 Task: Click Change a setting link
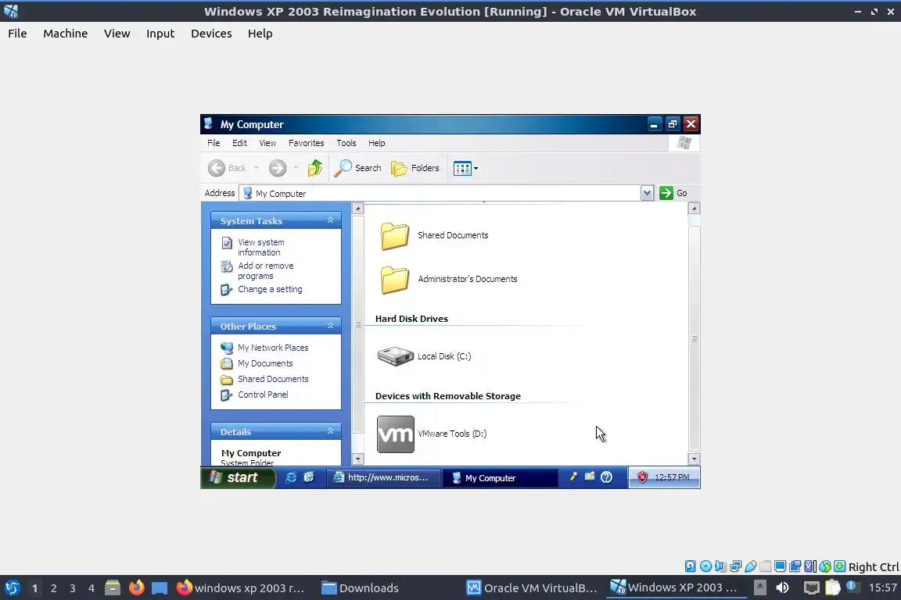pyautogui.click(x=270, y=289)
